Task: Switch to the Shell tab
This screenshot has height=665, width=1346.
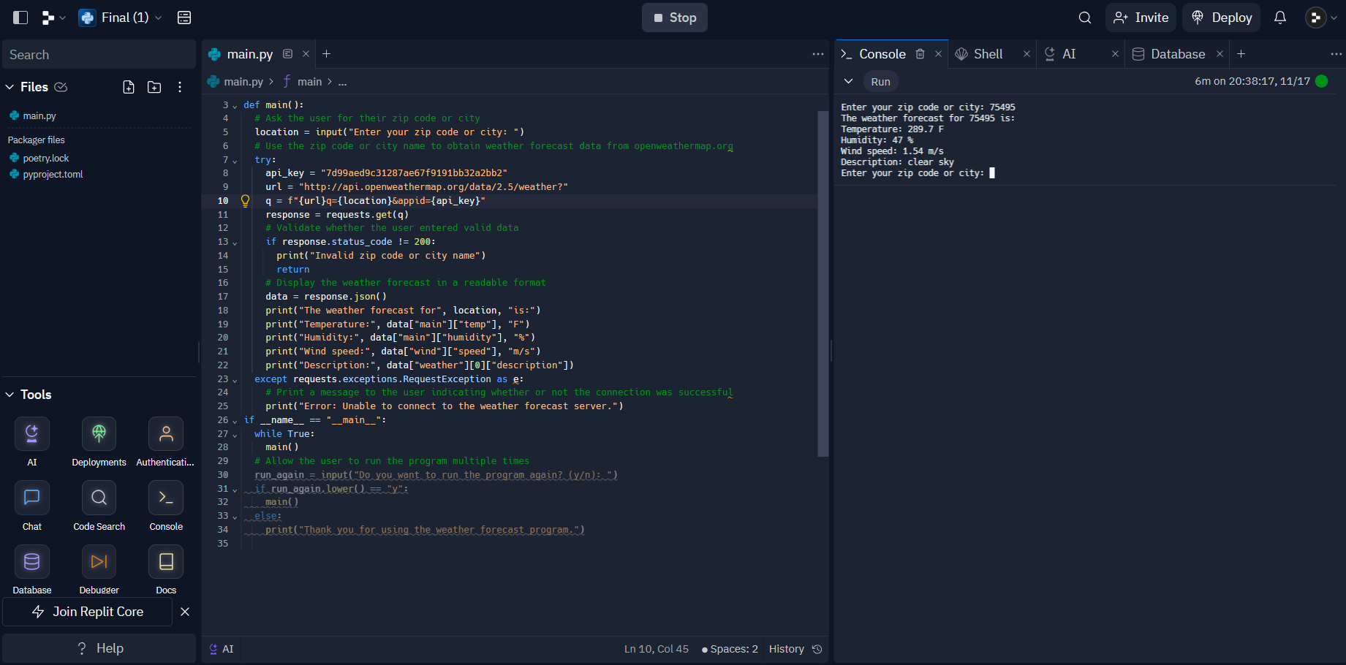Action: pos(987,54)
